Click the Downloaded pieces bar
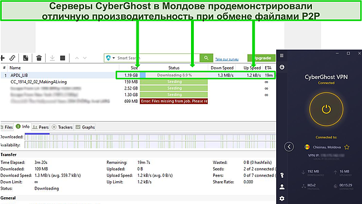The height and width of the screenshot is (204, 362). pos(150,137)
